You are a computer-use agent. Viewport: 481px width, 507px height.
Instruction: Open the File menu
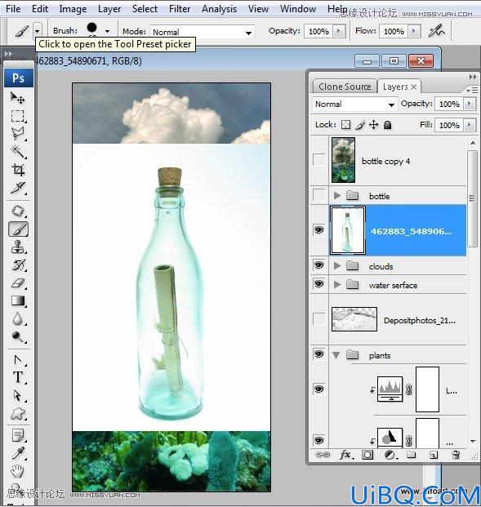(x=13, y=8)
